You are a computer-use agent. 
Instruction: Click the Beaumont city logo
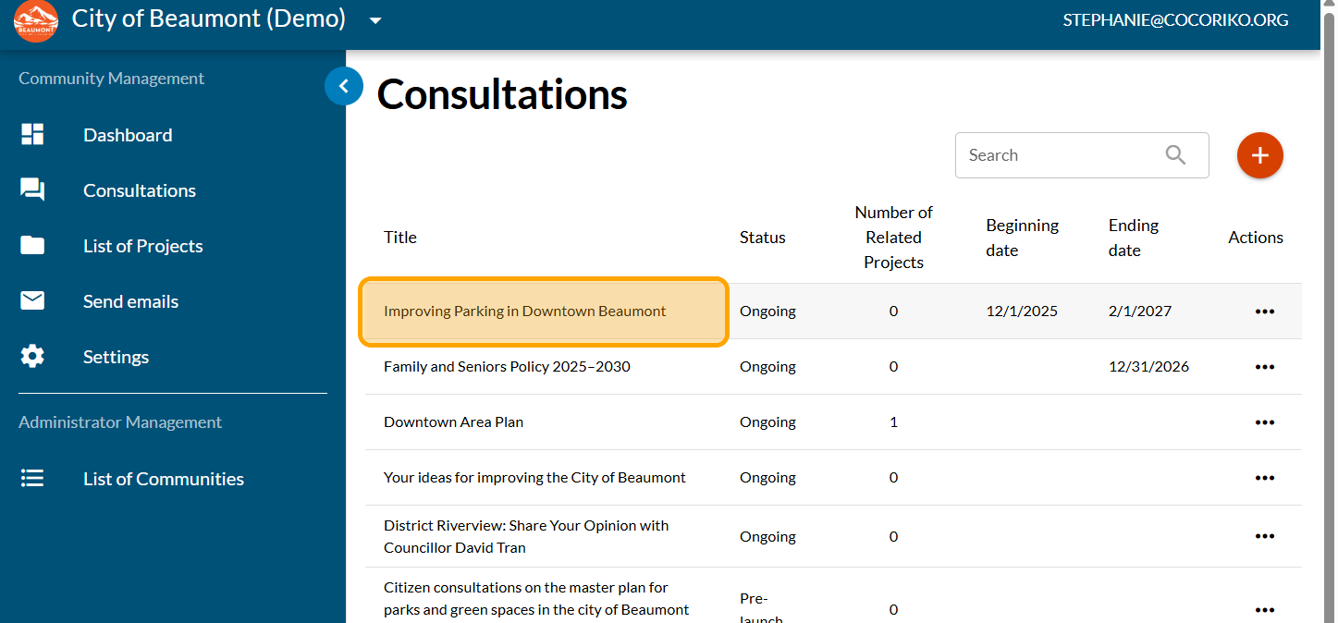point(35,21)
